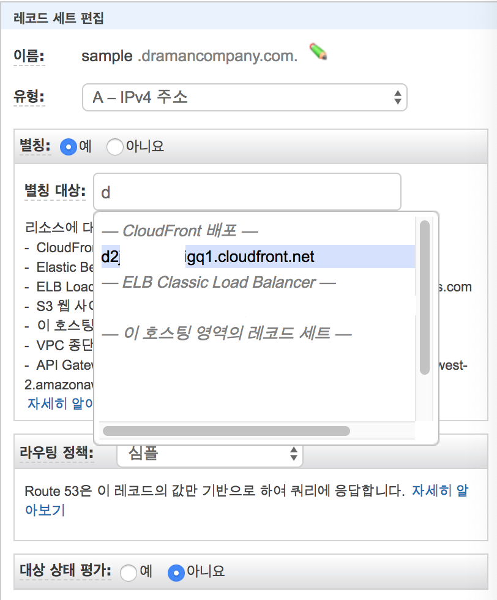
Task: Select 아니요 radio for 별칭
Action: point(115,147)
